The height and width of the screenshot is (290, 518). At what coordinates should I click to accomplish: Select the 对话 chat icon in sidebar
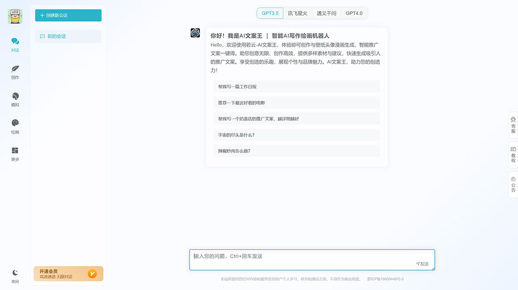(15, 45)
